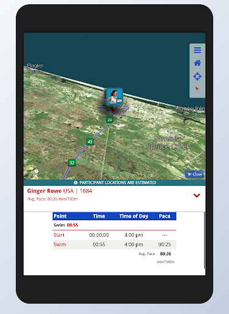Select the Ginger Rowe participant name
The image size is (229, 314).
[44, 191]
